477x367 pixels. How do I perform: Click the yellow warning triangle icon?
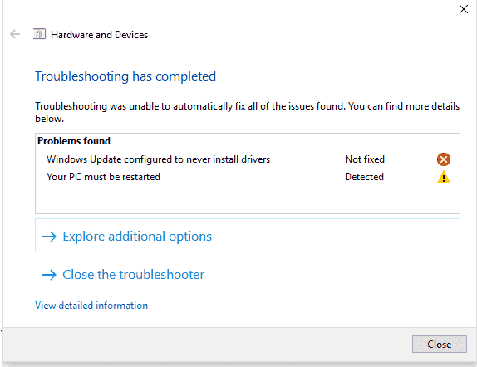pos(444,177)
